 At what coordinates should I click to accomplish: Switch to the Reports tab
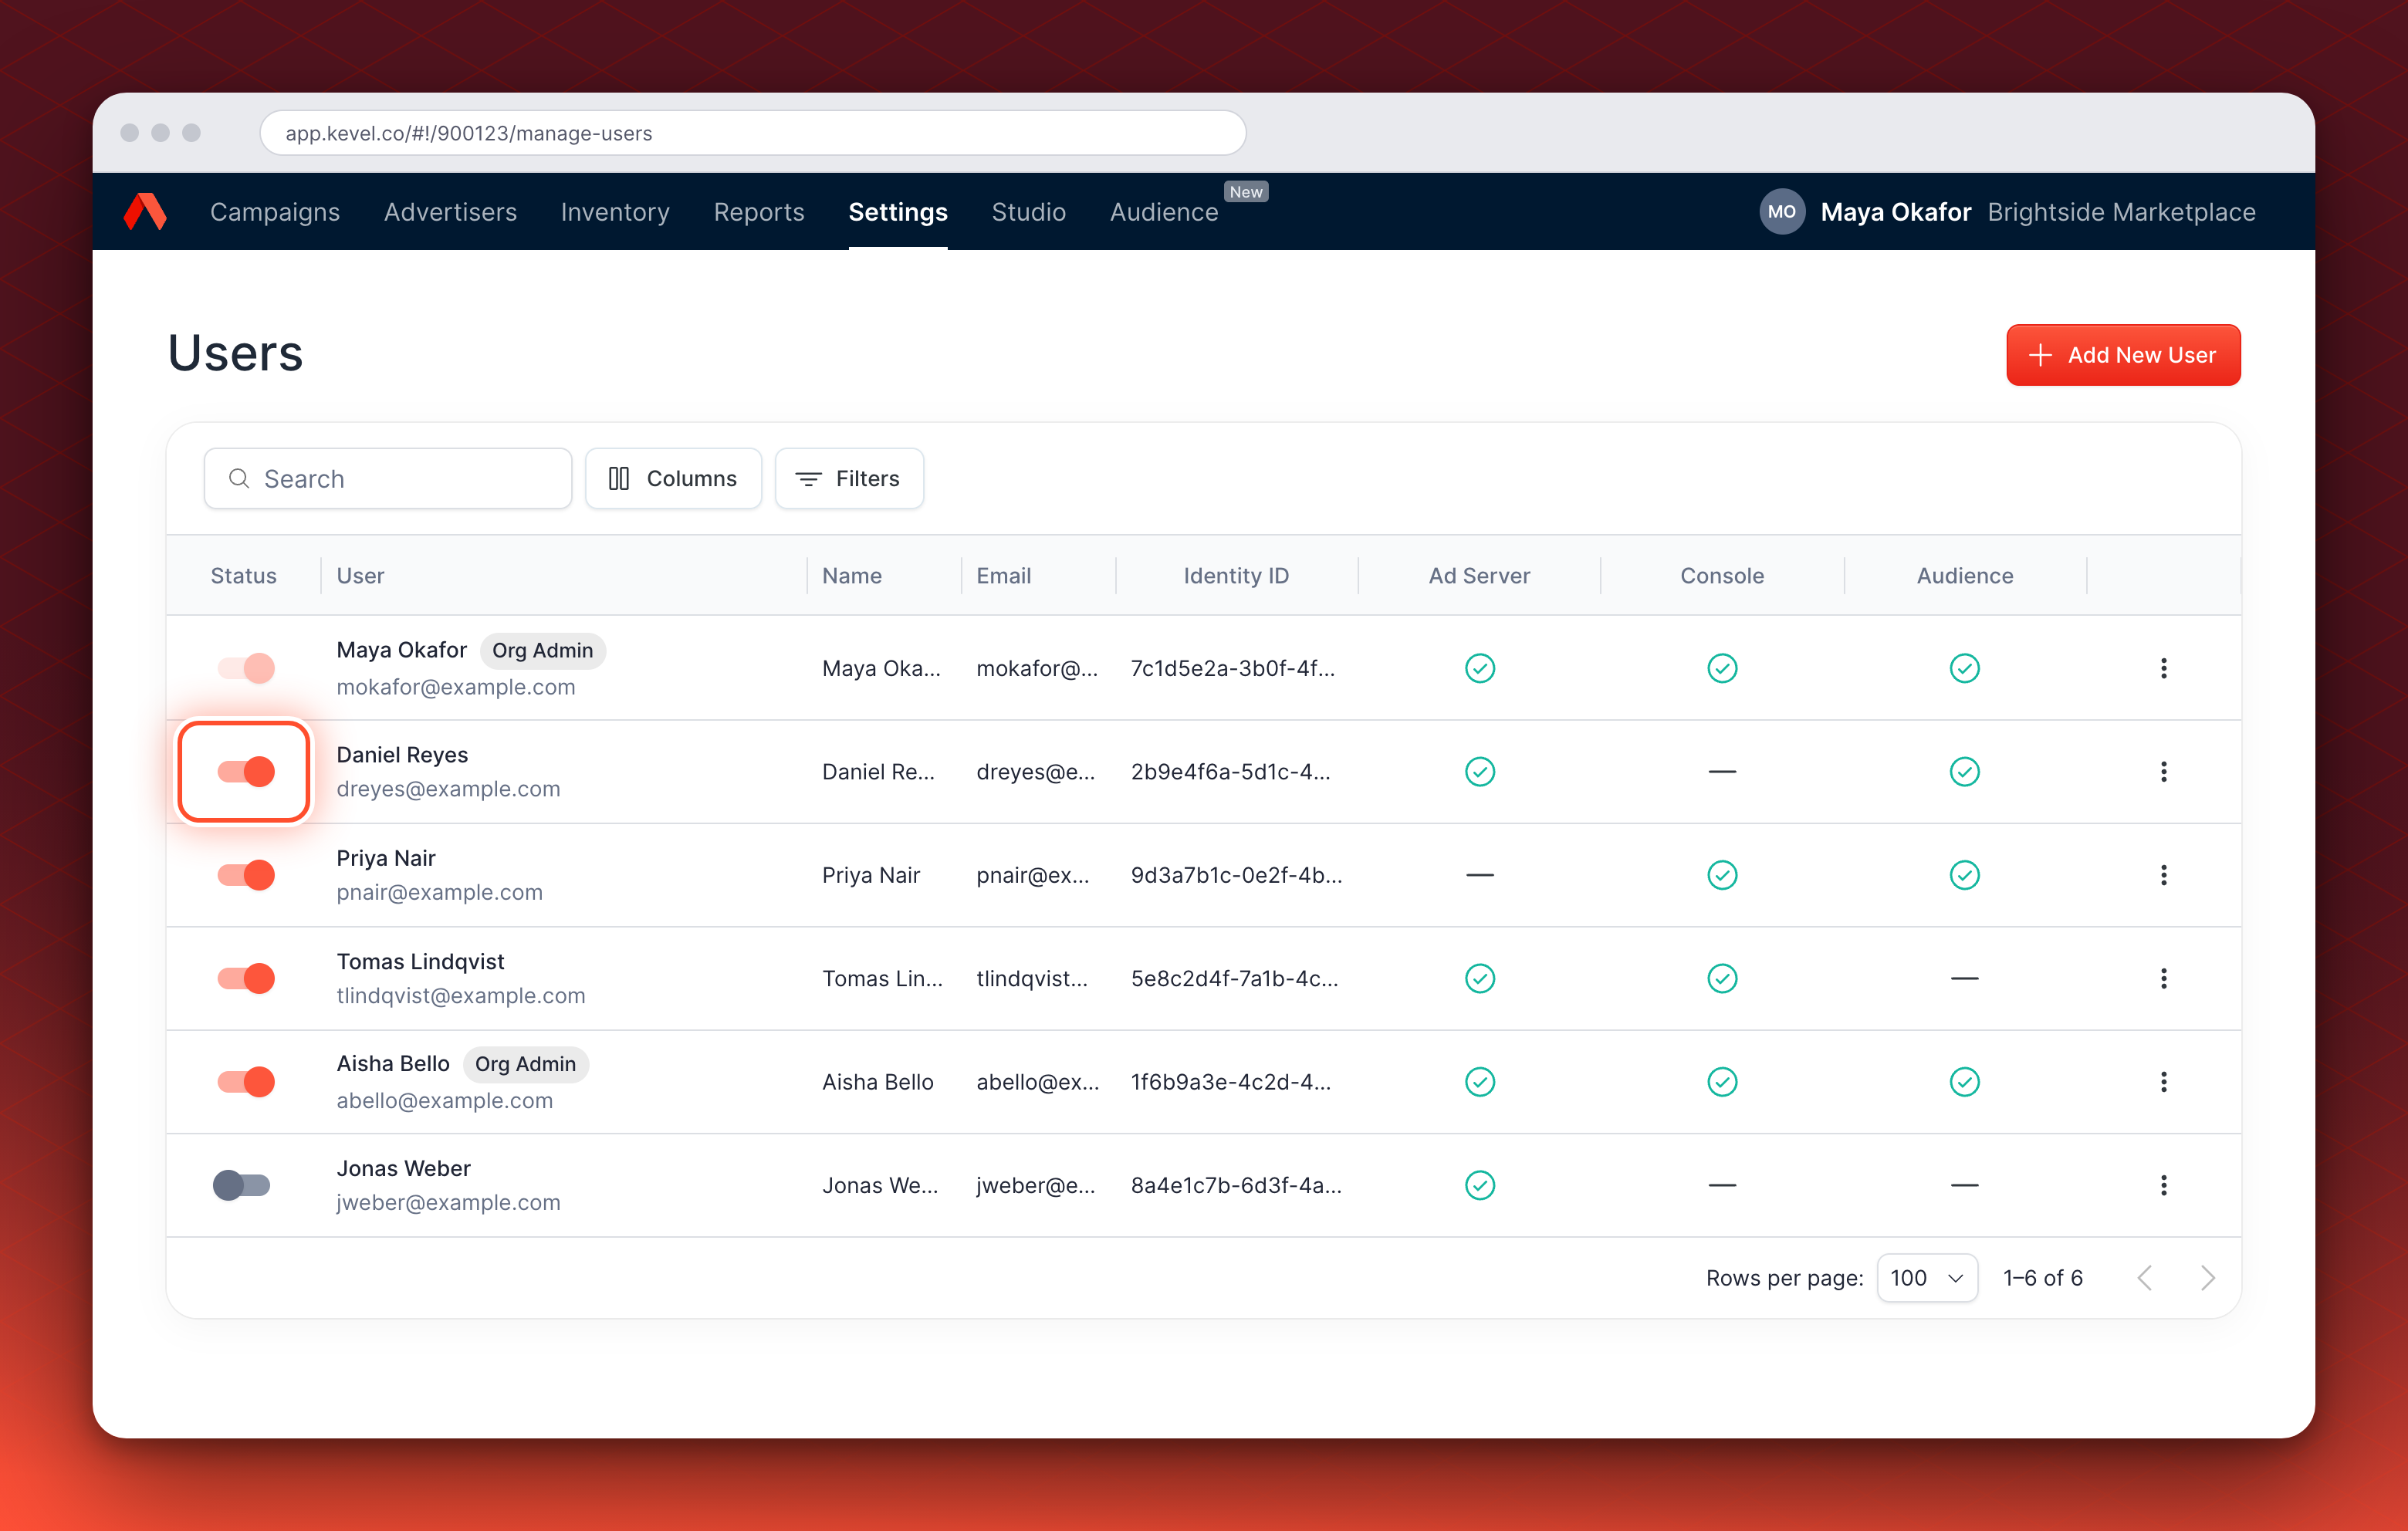point(759,212)
